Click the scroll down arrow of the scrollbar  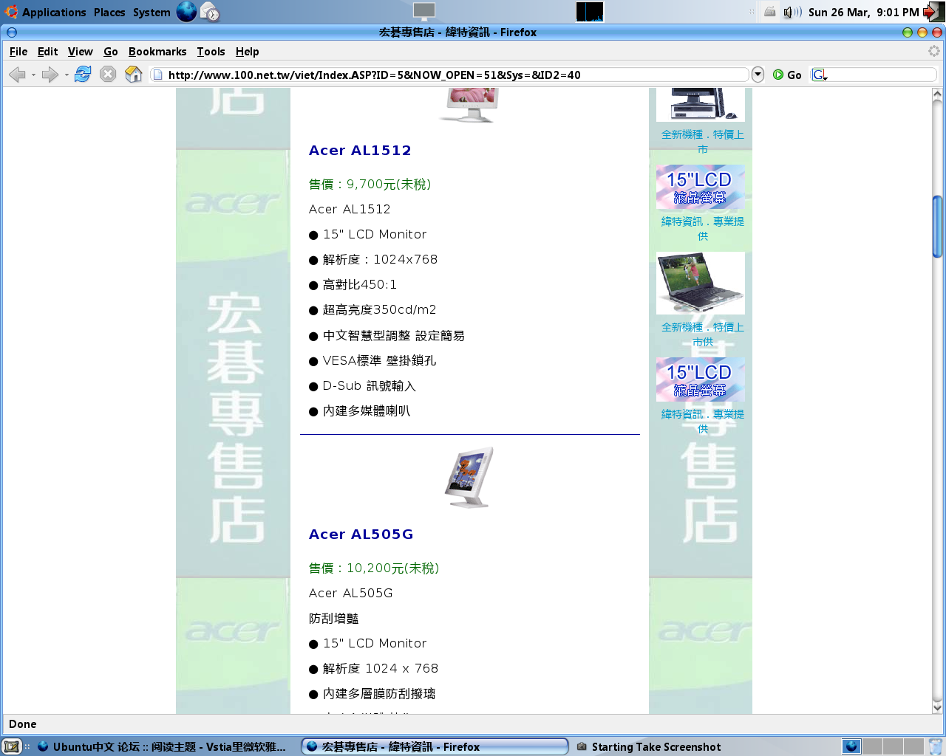tap(937, 707)
